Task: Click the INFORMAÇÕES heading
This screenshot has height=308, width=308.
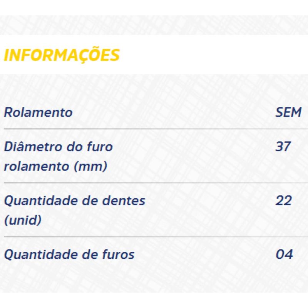Action: [x=62, y=54]
